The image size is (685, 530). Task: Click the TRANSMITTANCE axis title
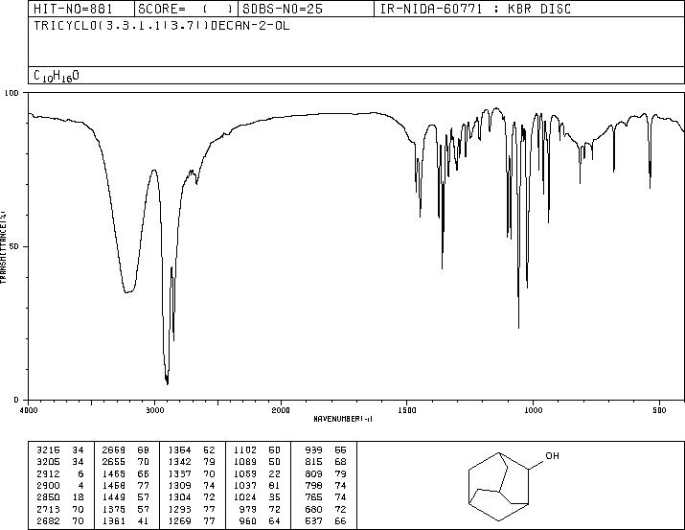3,247
